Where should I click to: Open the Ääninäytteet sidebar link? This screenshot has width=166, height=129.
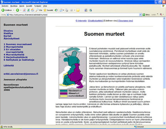point(11,39)
